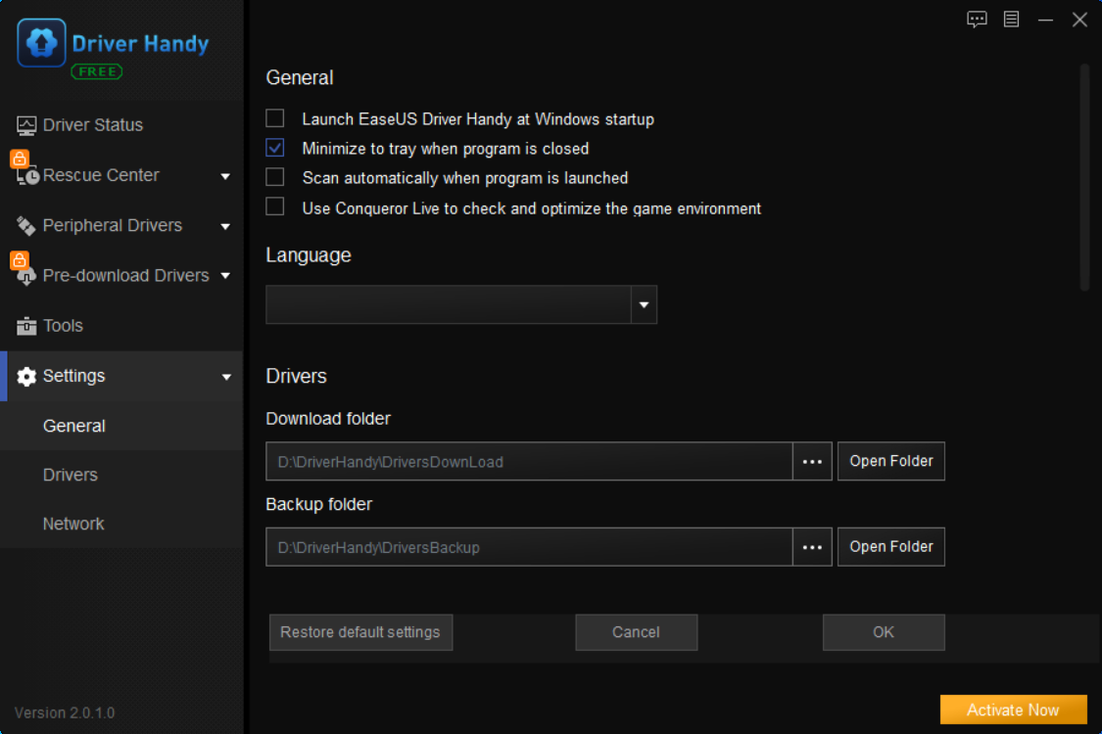
Task: Click the Activate Now button
Action: tap(1013, 710)
